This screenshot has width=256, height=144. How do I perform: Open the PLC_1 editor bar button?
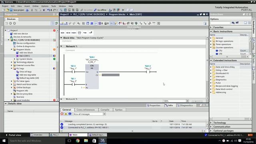coord(59,135)
